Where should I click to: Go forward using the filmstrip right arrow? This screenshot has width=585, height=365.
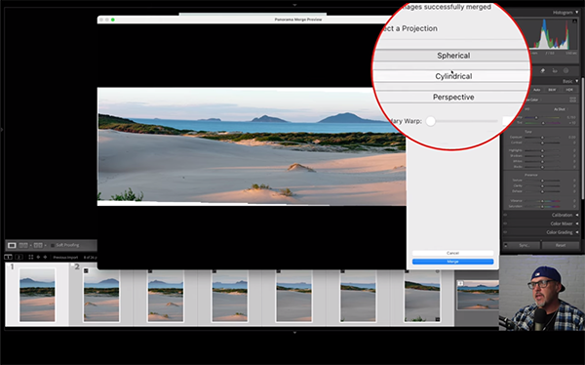[x=45, y=257]
